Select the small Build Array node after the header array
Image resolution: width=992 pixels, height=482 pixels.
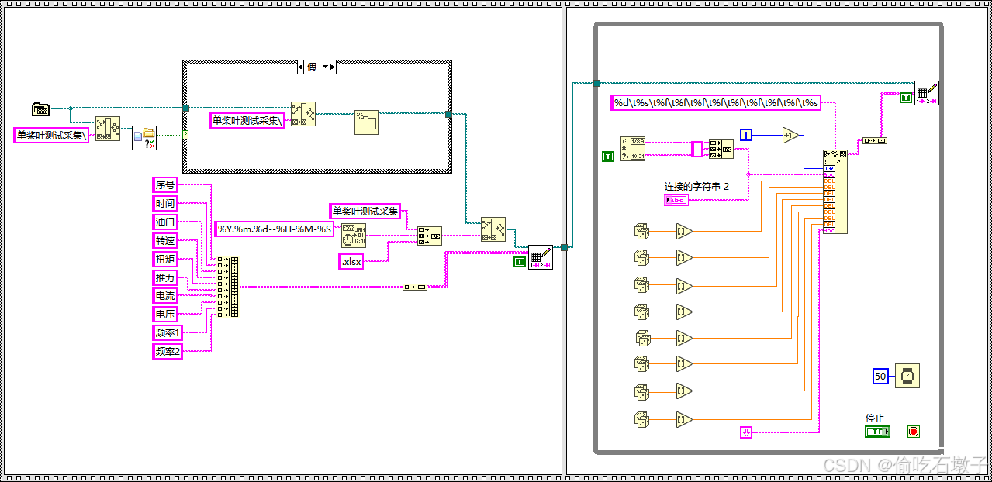415,287
